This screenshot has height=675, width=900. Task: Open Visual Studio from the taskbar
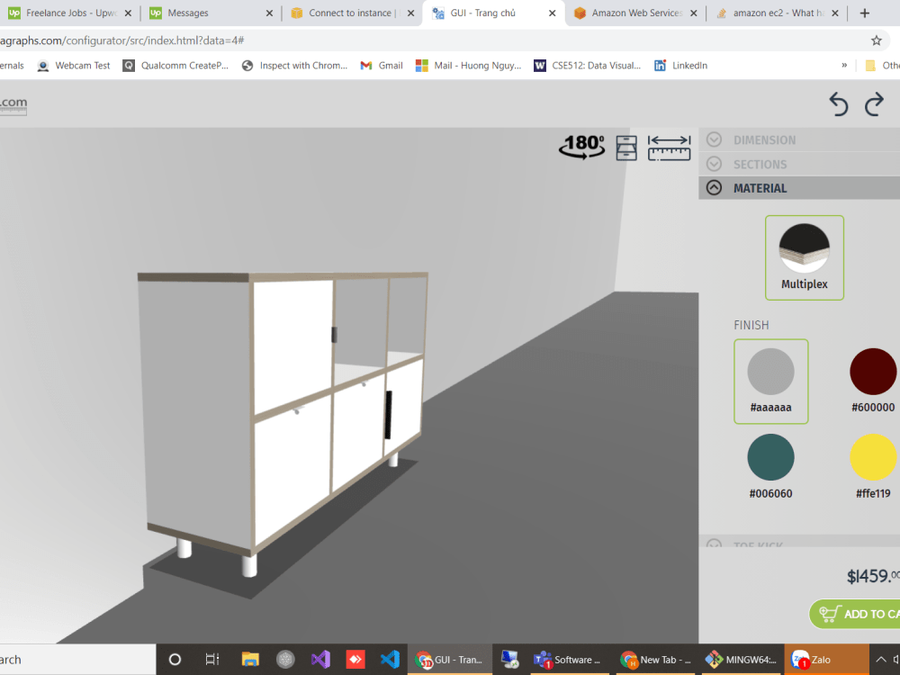321,660
